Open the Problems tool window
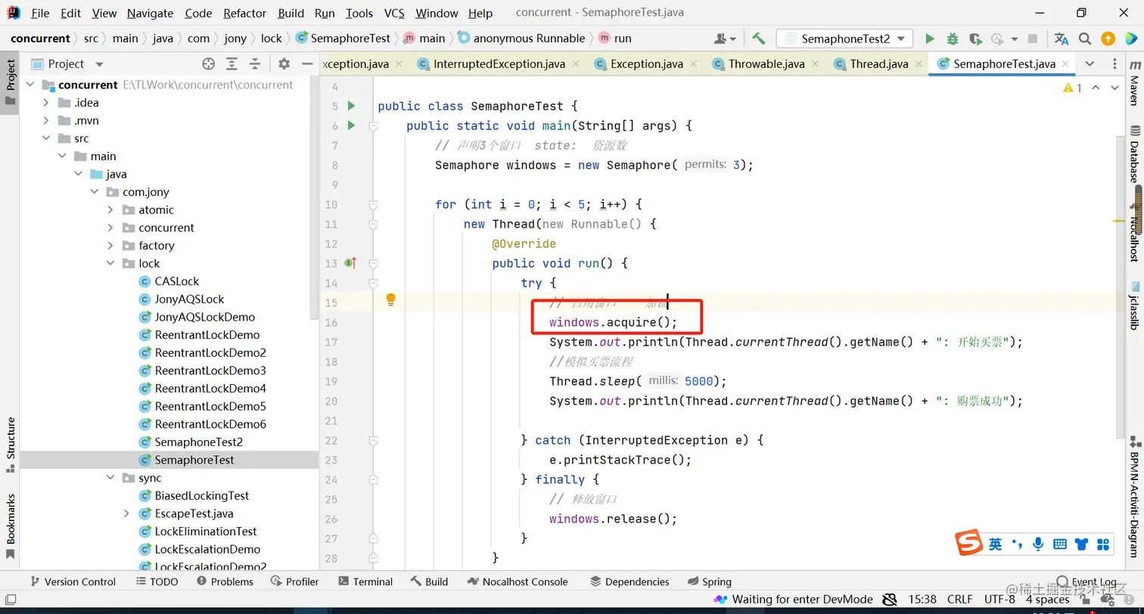 click(x=225, y=581)
